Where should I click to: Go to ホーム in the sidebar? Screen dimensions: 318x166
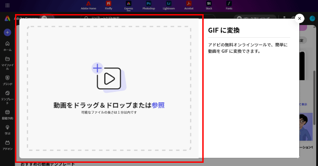click(x=7, y=46)
